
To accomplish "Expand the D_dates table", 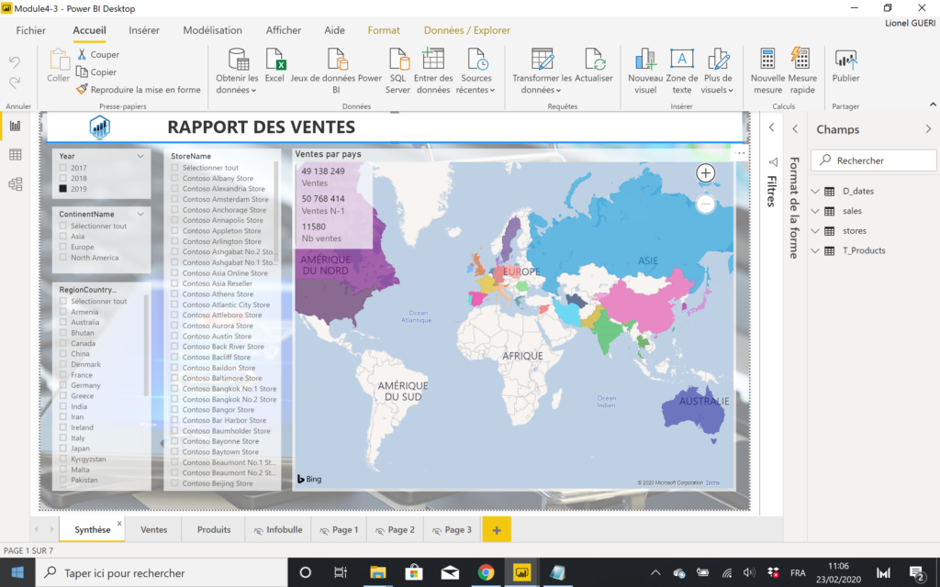I will click(x=815, y=191).
